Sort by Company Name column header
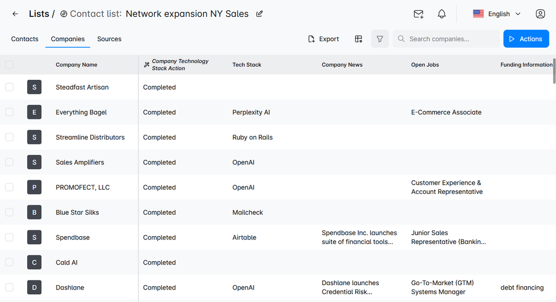This screenshot has width=556, height=302. click(x=76, y=65)
